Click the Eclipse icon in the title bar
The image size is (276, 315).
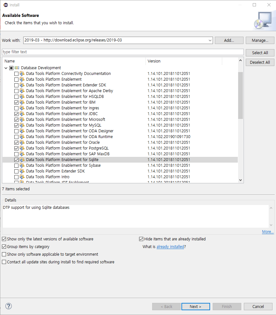[x=5, y=5]
